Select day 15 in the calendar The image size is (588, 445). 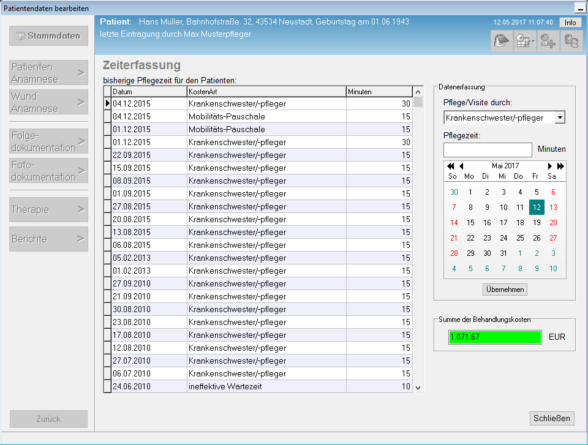coord(470,223)
